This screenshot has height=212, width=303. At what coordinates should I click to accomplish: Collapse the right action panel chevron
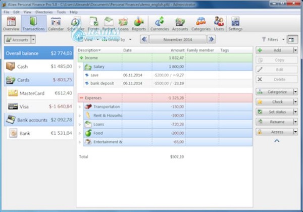(x=277, y=141)
